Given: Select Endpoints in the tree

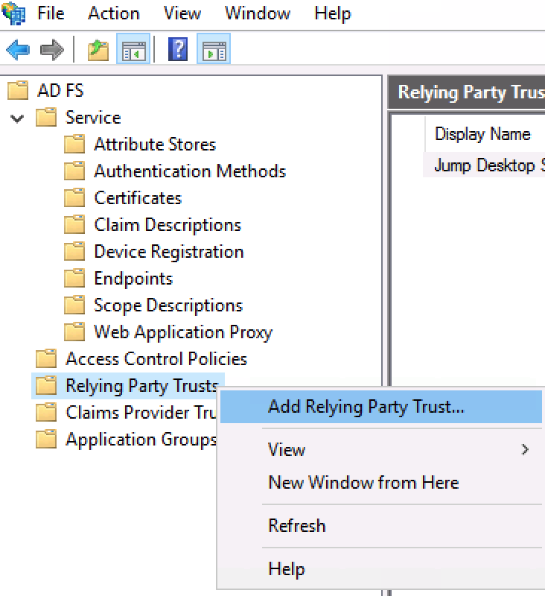Looking at the screenshot, I should [133, 279].
